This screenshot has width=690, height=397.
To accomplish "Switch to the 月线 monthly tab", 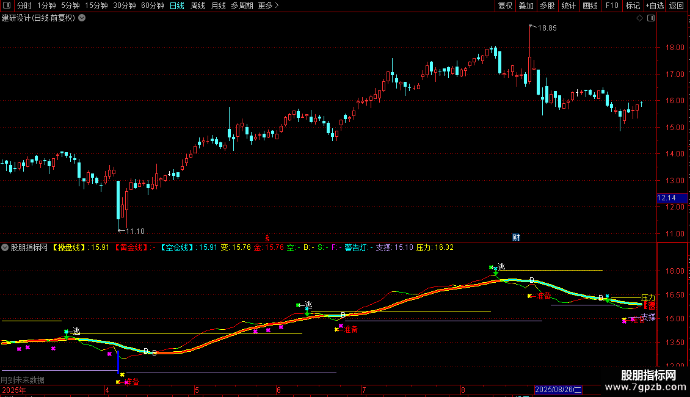I will coord(218,5).
